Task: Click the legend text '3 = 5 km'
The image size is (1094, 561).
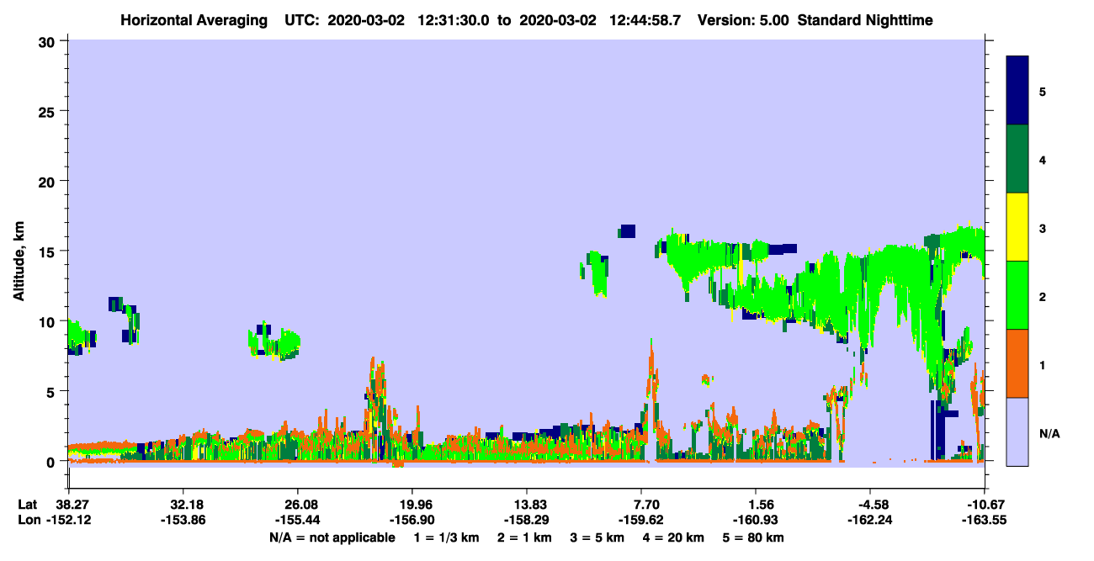Action: coord(598,537)
